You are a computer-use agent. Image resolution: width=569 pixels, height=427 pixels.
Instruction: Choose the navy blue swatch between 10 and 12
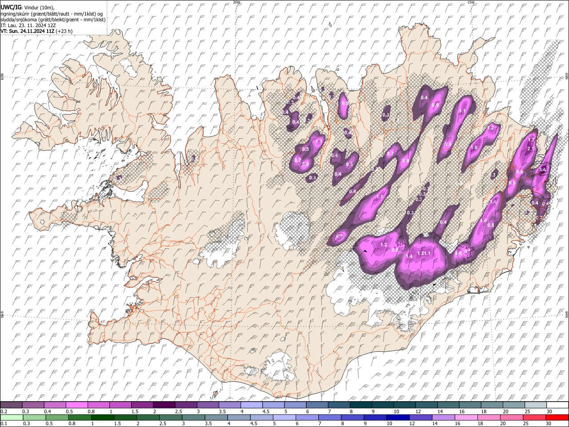pos(398,417)
